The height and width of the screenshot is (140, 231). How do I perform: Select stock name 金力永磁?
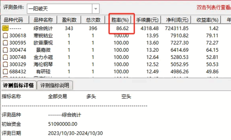(x=43, y=57)
